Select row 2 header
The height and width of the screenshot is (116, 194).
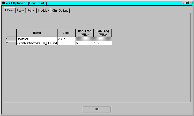click(x=11, y=43)
